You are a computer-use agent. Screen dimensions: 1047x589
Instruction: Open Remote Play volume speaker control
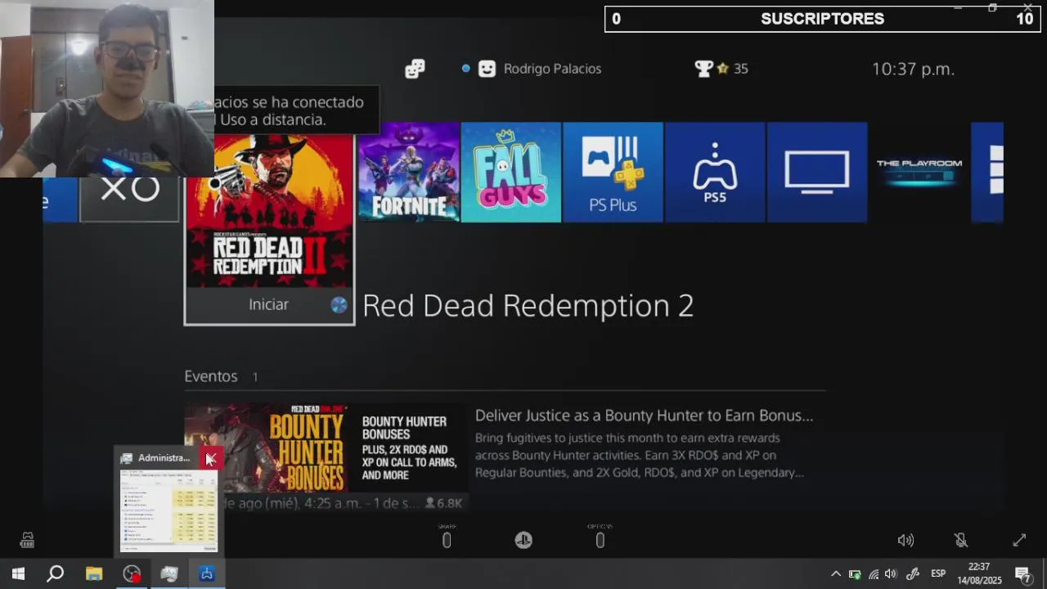(905, 540)
